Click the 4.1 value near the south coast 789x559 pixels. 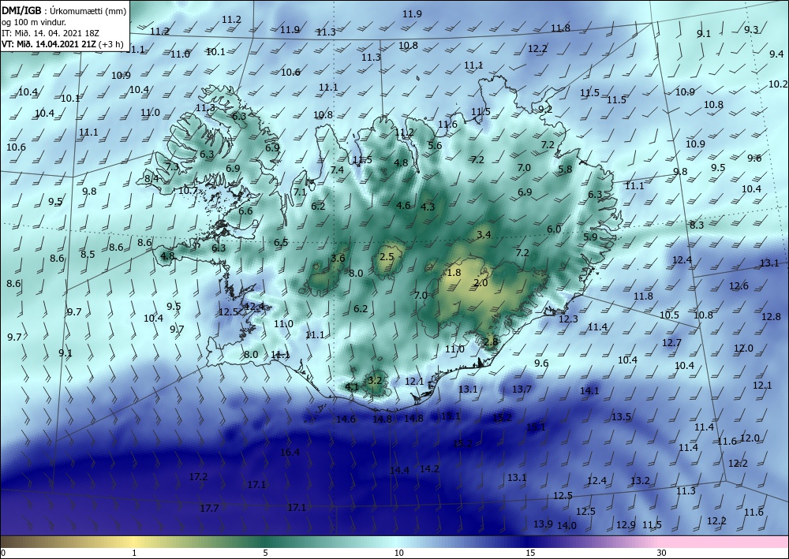tap(352, 387)
